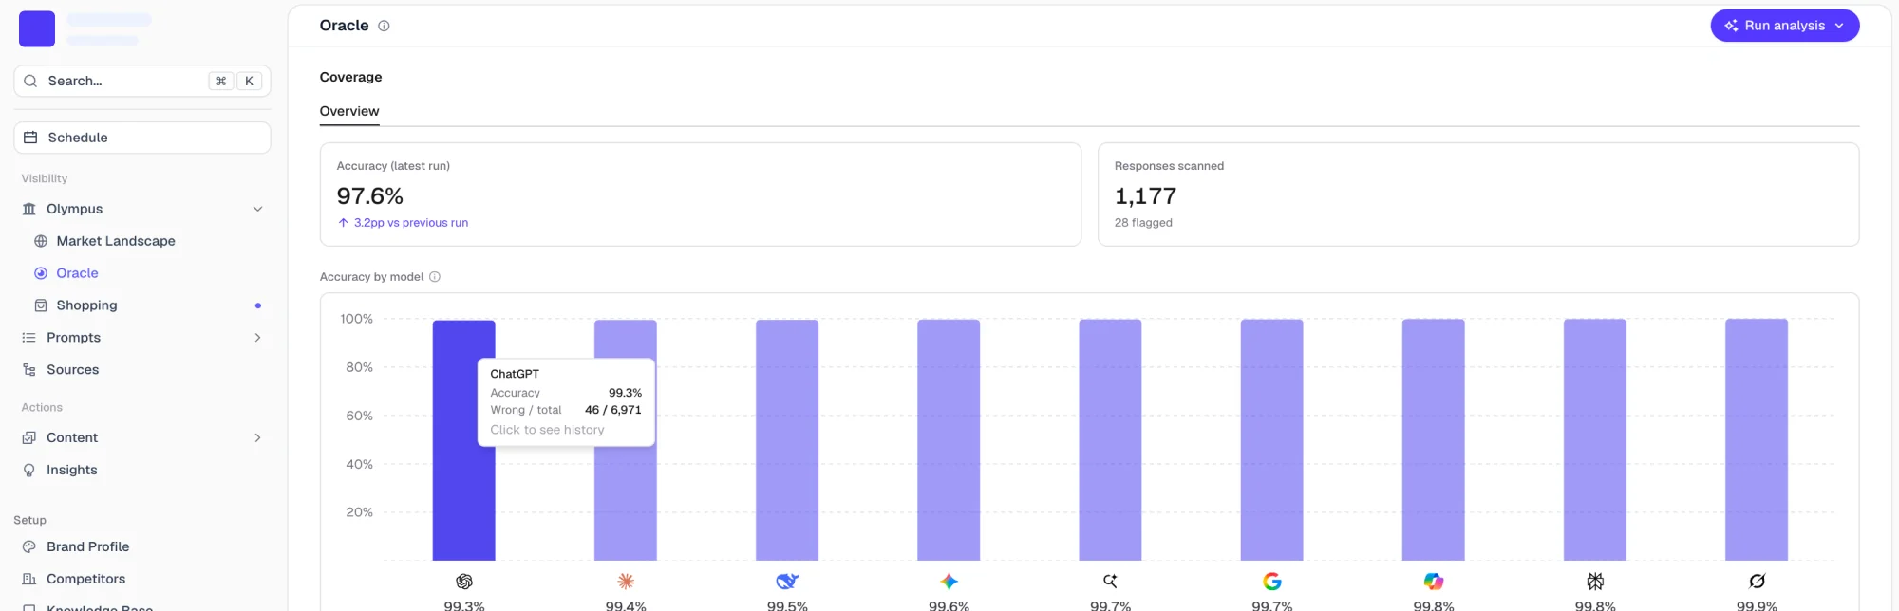Click the '100%' y-axis label
Image resolution: width=1899 pixels, height=611 pixels.
click(x=357, y=319)
